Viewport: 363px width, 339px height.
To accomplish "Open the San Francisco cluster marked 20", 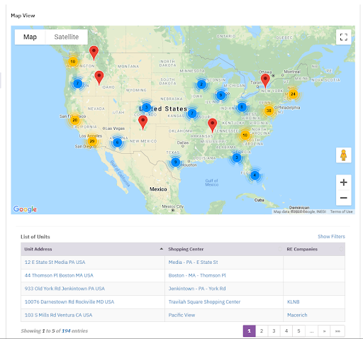I will tap(75, 120).
